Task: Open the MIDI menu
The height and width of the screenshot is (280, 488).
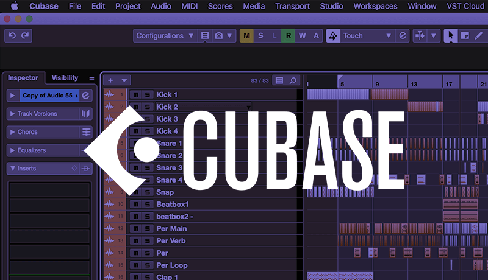Action: pos(190,6)
